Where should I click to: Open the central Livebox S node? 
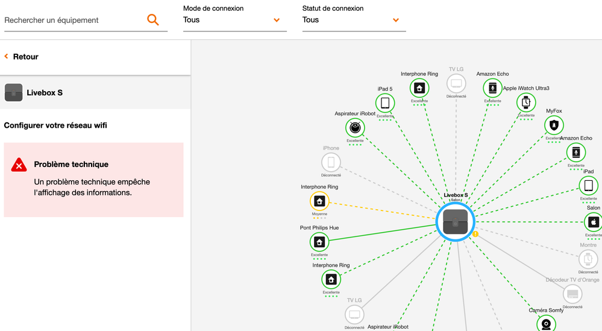pyautogui.click(x=456, y=221)
